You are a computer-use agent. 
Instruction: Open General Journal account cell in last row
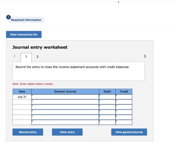pyautogui.click(x=65, y=122)
